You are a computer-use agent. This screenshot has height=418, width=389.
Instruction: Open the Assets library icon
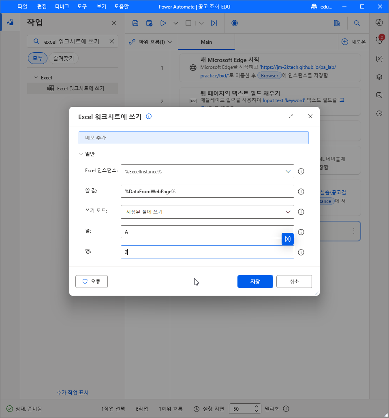pyautogui.click(x=337, y=23)
